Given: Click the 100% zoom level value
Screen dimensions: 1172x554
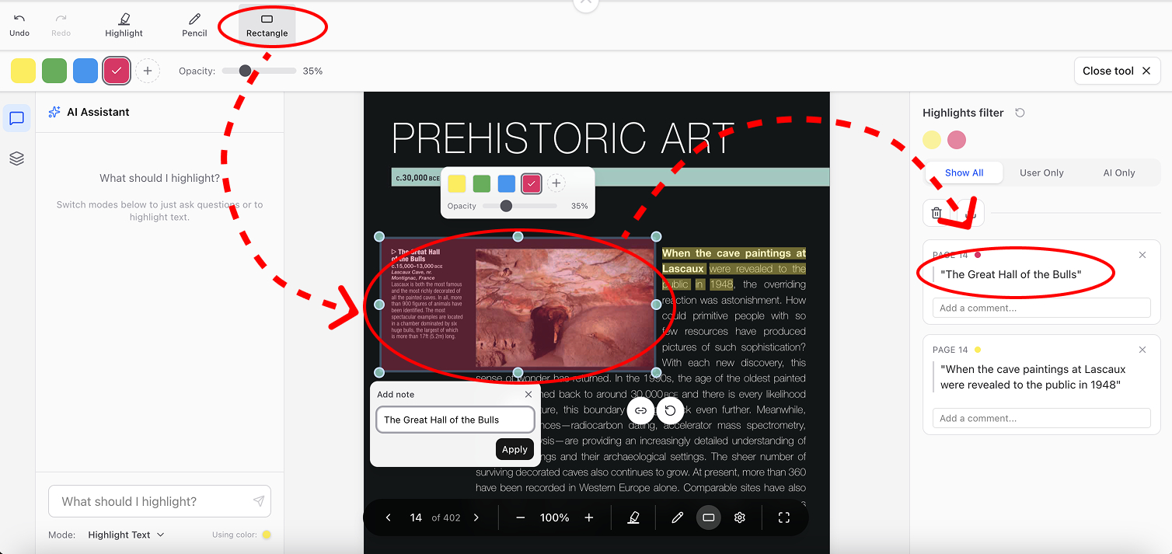Looking at the screenshot, I should 555,517.
